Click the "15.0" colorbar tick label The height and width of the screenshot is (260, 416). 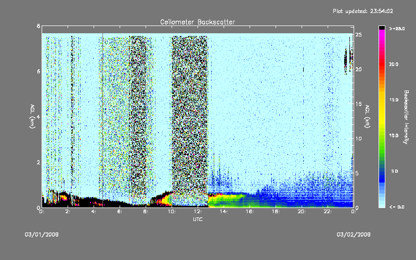click(x=394, y=100)
